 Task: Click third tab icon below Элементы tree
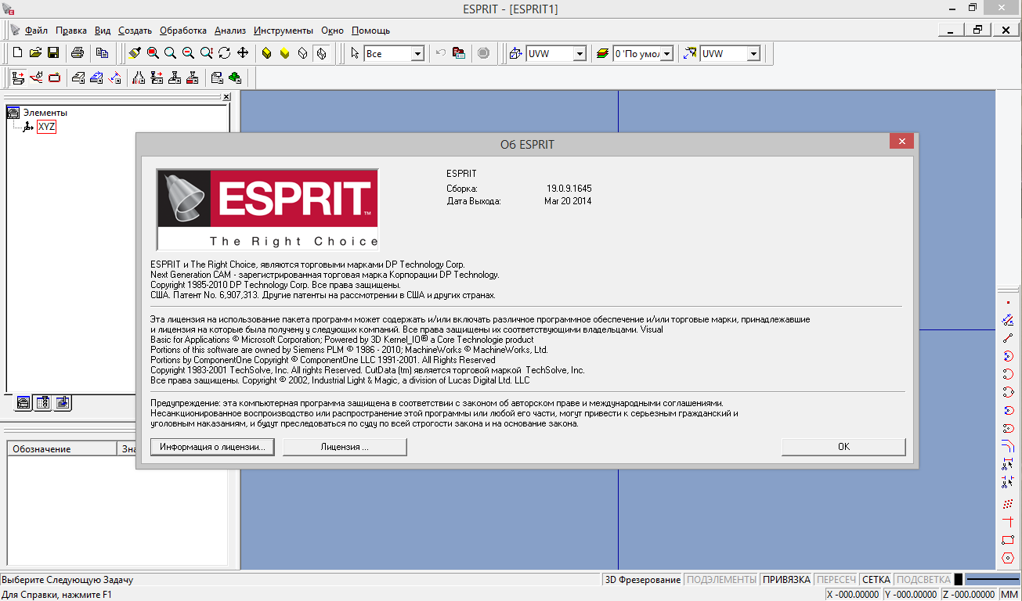(63, 403)
